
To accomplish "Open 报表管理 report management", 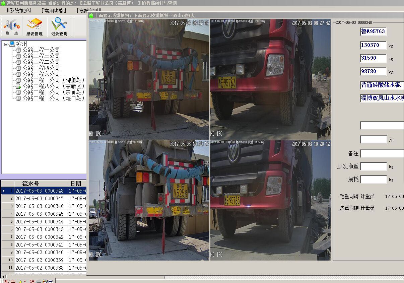I will pyautogui.click(x=34, y=27).
